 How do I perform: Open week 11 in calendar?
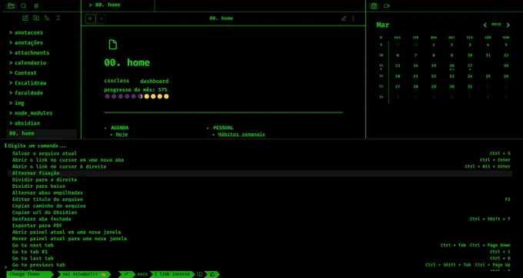(x=381, y=65)
